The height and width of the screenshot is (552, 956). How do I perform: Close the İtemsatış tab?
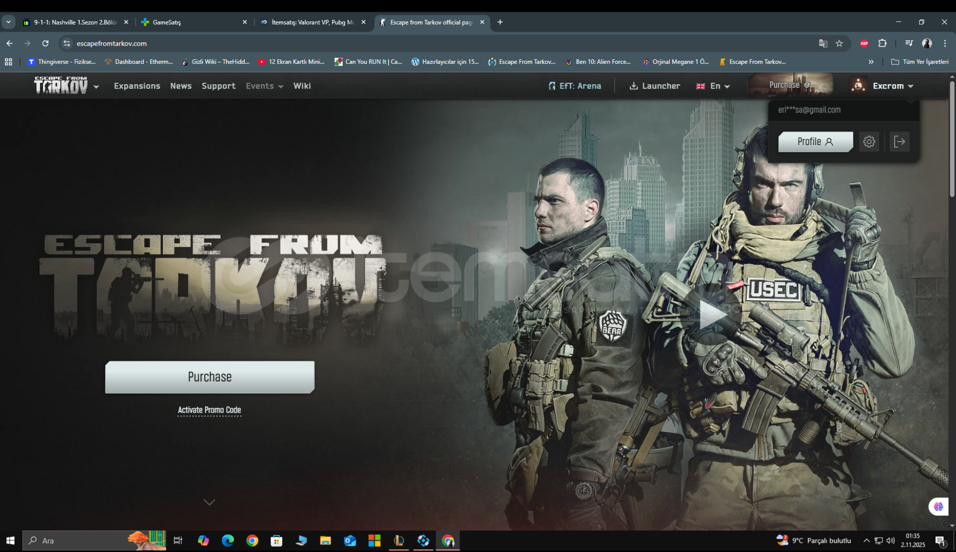[x=363, y=22]
